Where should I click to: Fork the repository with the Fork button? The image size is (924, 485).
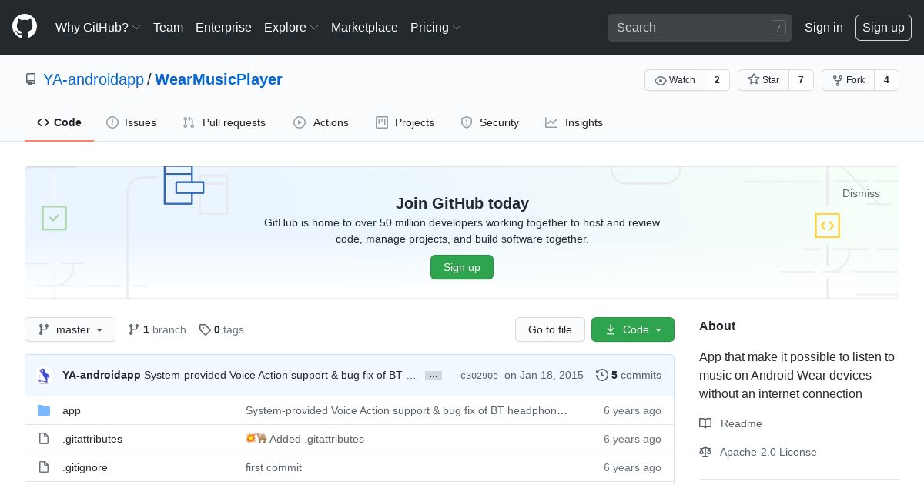point(848,80)
